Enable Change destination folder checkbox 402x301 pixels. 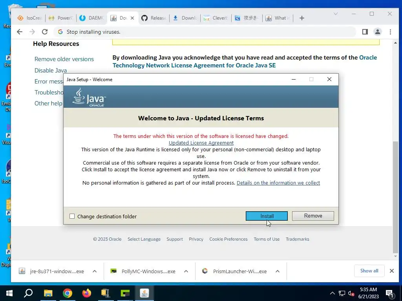tap(72, 216)
